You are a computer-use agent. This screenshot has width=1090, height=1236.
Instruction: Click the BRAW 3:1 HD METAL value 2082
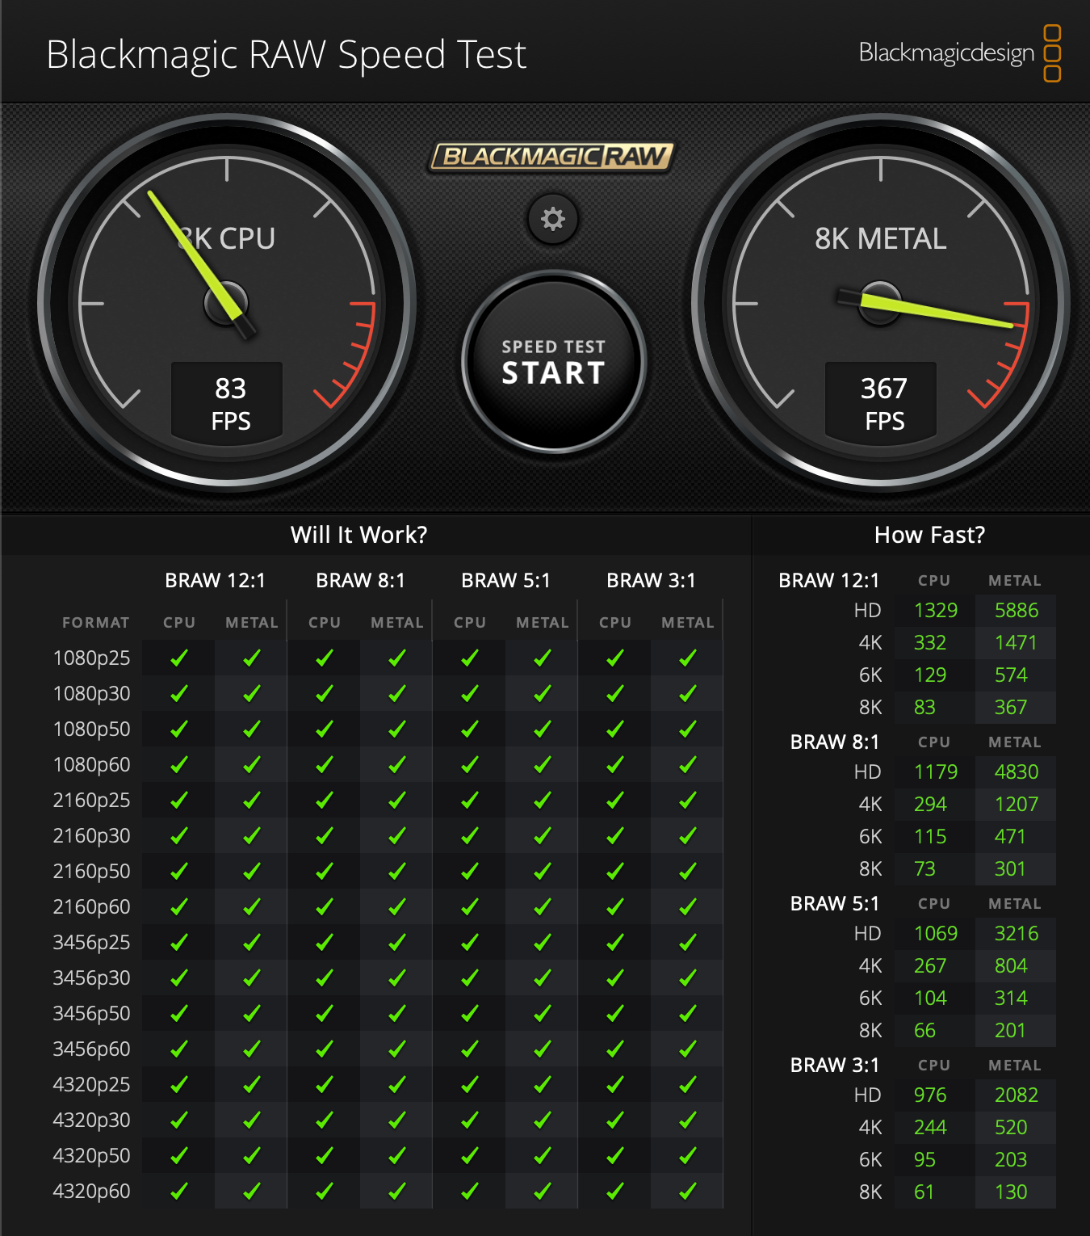(x=1016, y=1095)
